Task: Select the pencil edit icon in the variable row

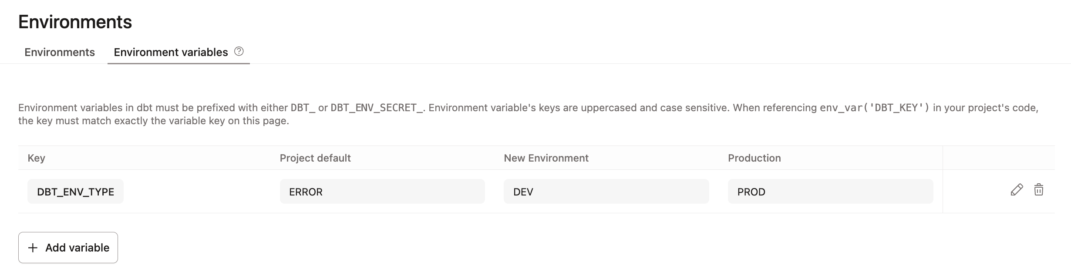Action: 1017,190
